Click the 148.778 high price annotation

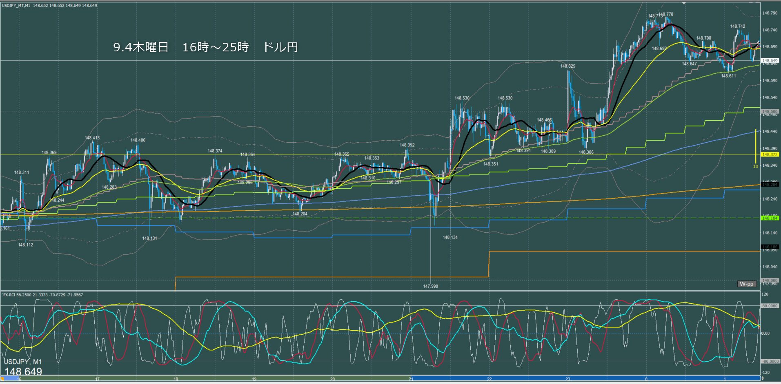tap(666, 14)
